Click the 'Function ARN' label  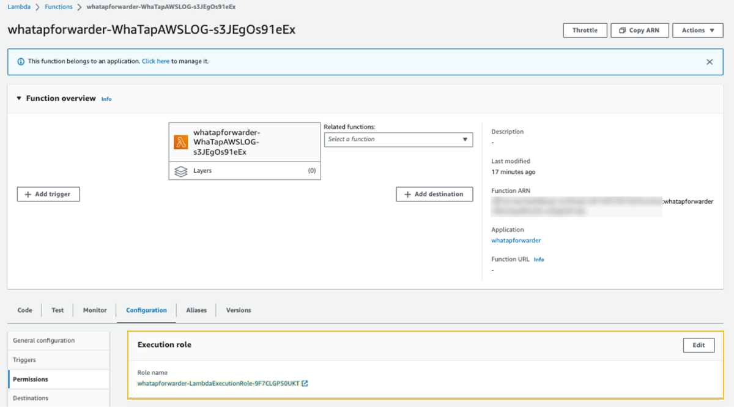coord(511,191)
